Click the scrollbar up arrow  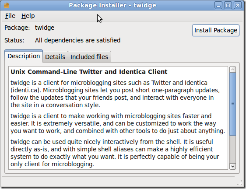(232, 69)
